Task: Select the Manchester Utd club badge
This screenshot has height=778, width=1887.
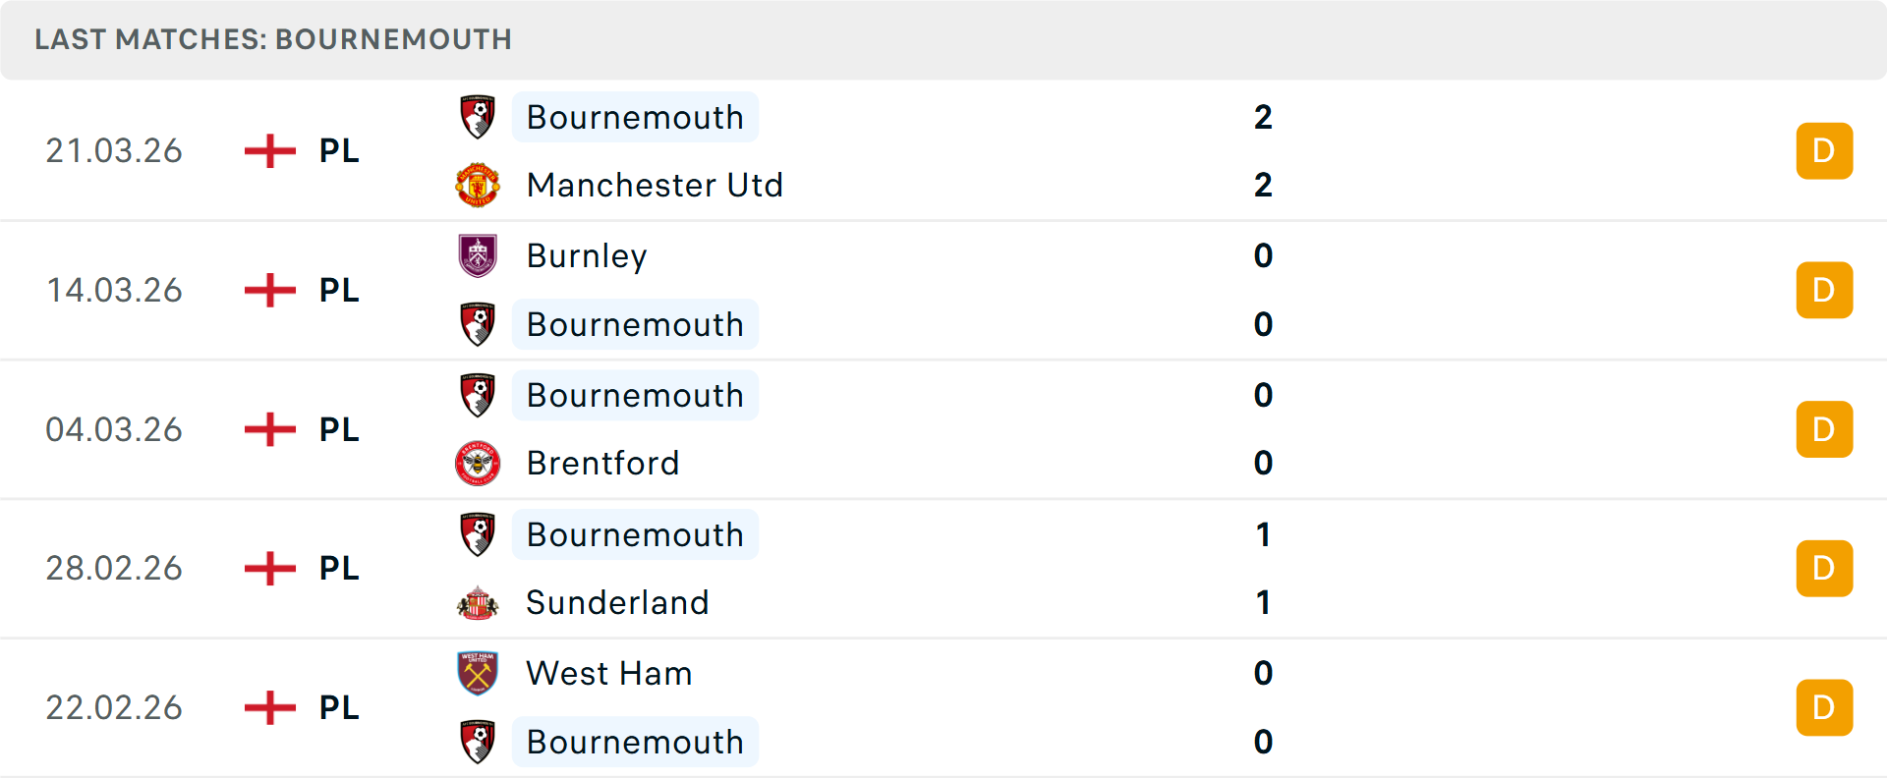Action: (x=478, y=185)
